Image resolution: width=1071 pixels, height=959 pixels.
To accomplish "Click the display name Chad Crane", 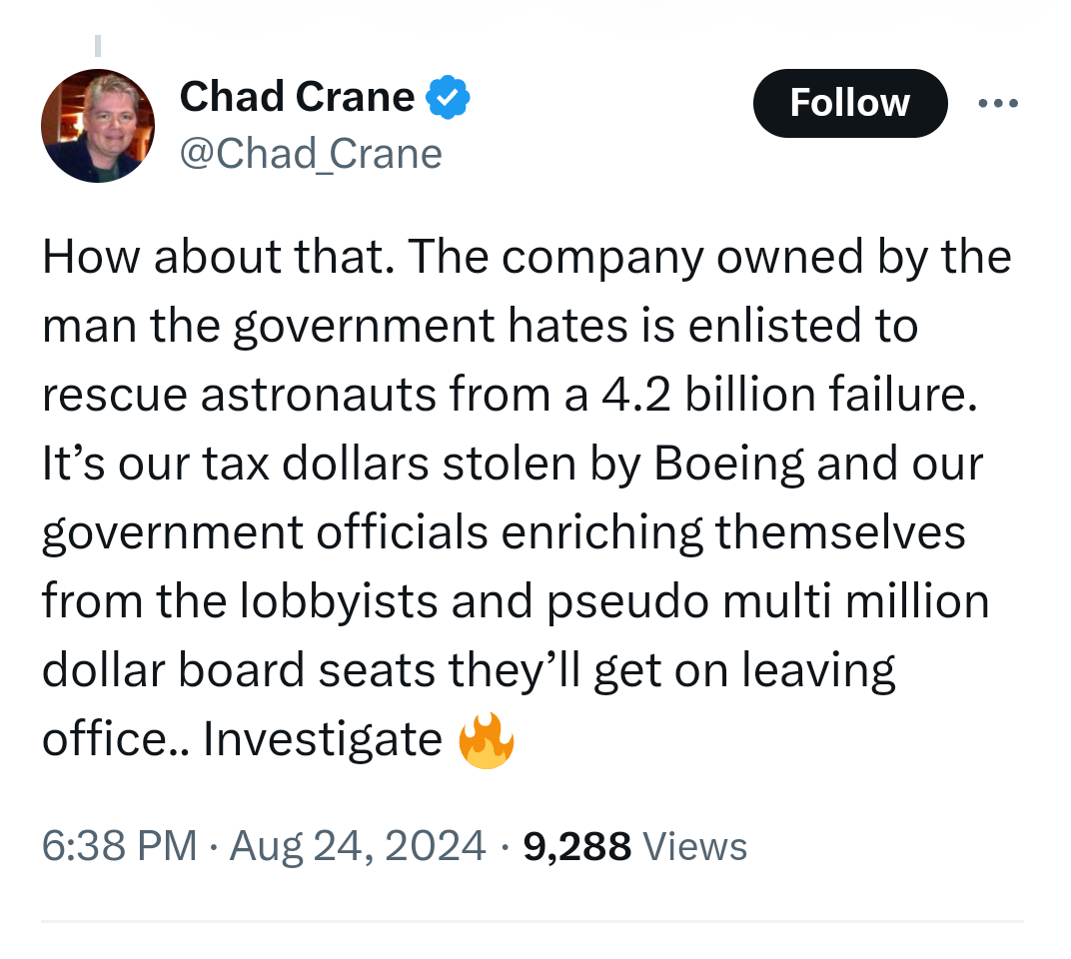I will point(297,98).
